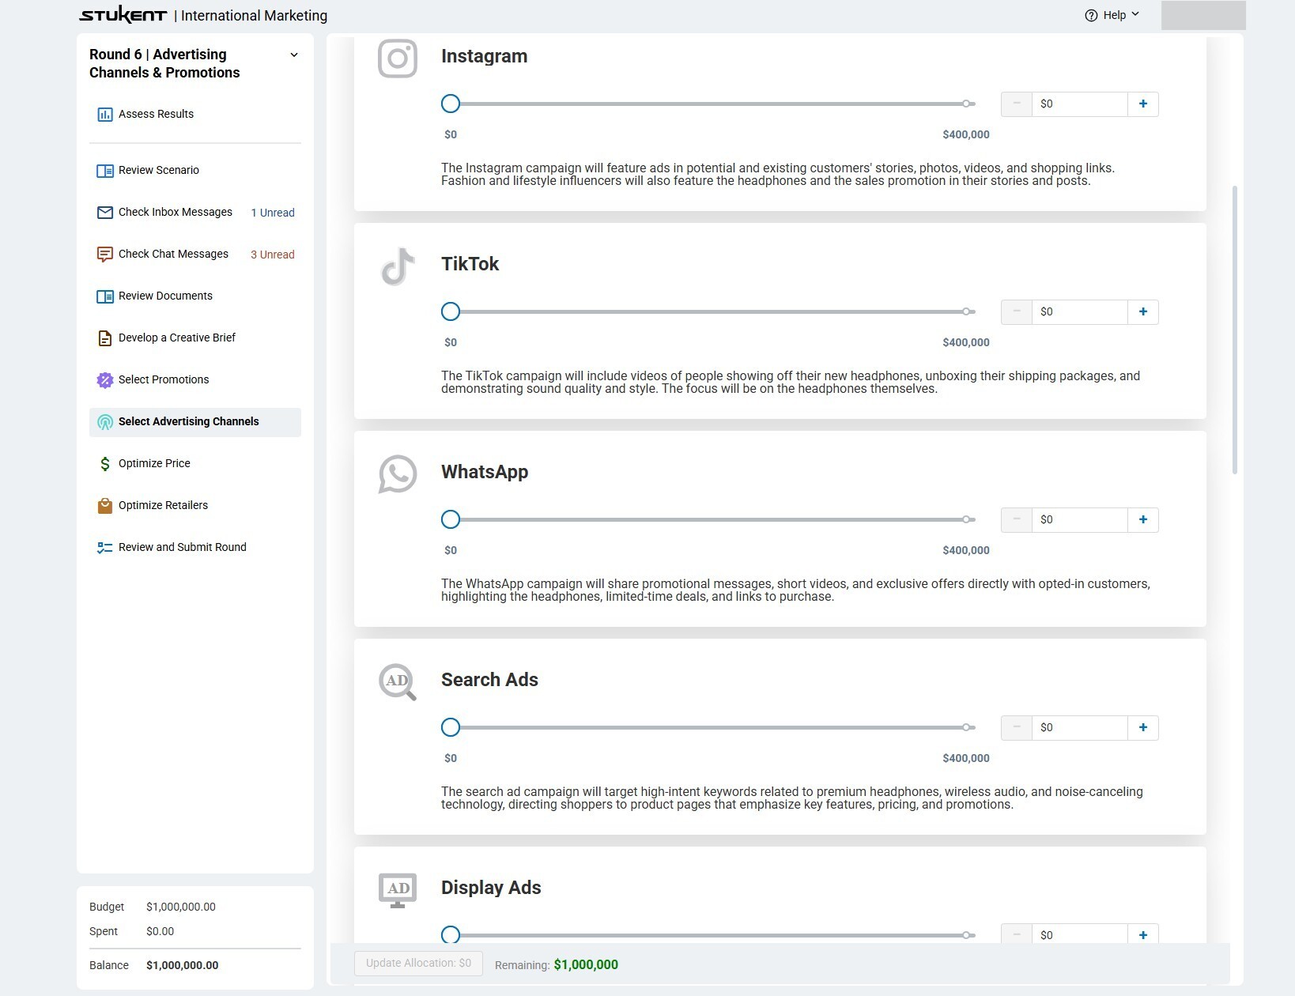The height and width of the screenshot is (996, 1295).
Task: Click the WhatsApp slider handle
Action: click(451, 519)
